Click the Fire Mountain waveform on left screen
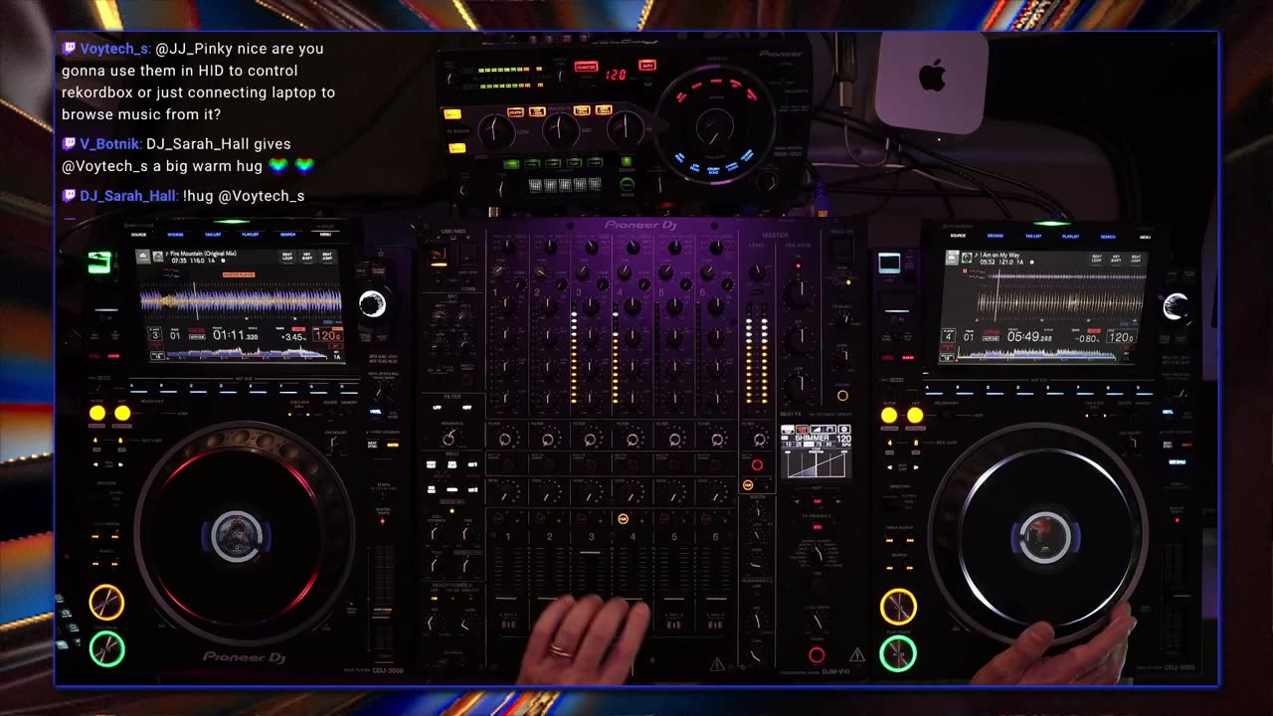The image size is (1273, 716). click(x=240, y=298)
